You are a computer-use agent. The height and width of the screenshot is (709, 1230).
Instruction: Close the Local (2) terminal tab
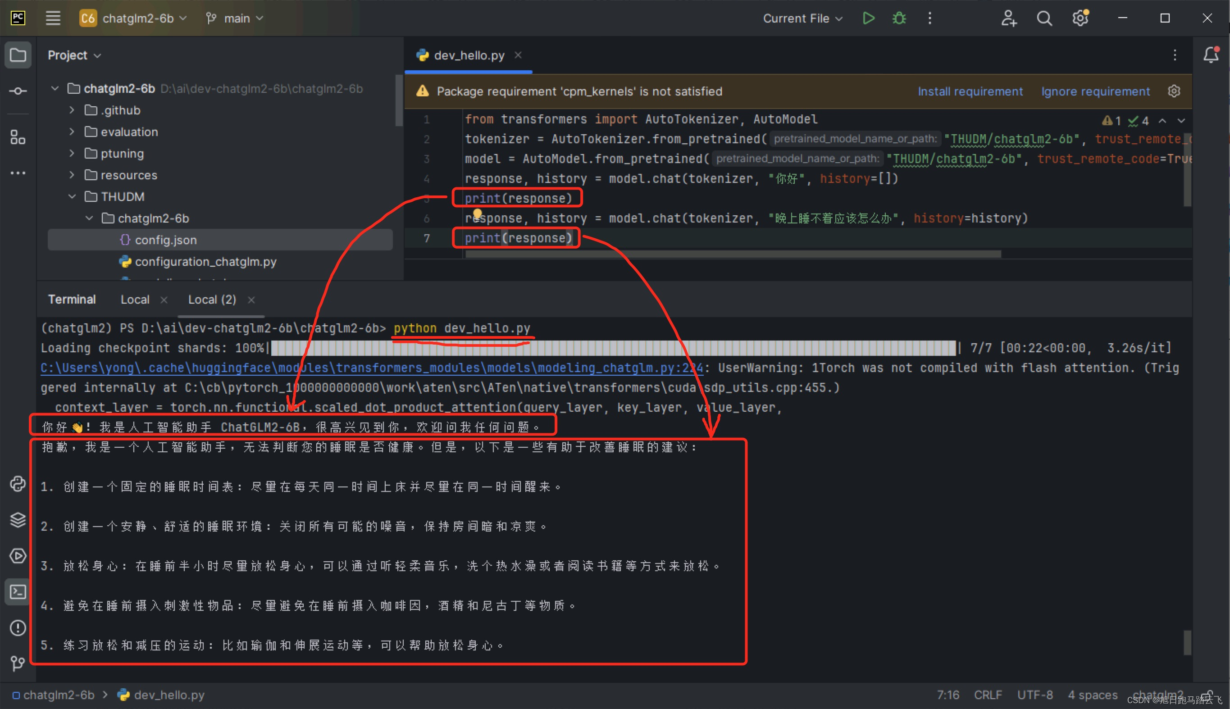point(251,300)
